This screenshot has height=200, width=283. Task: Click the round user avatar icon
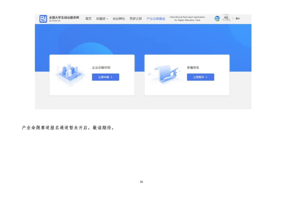click(x=217, y=19)
